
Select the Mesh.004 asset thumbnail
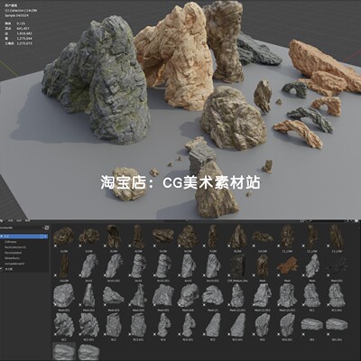(139, 295)
